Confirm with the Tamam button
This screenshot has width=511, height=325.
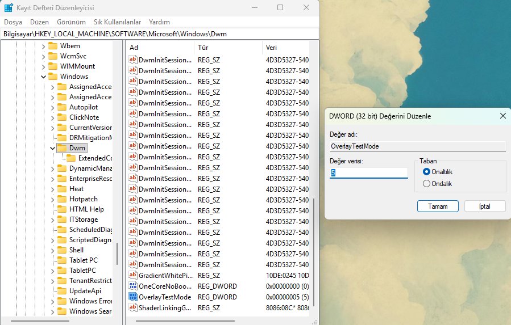(x=438, y=206)
